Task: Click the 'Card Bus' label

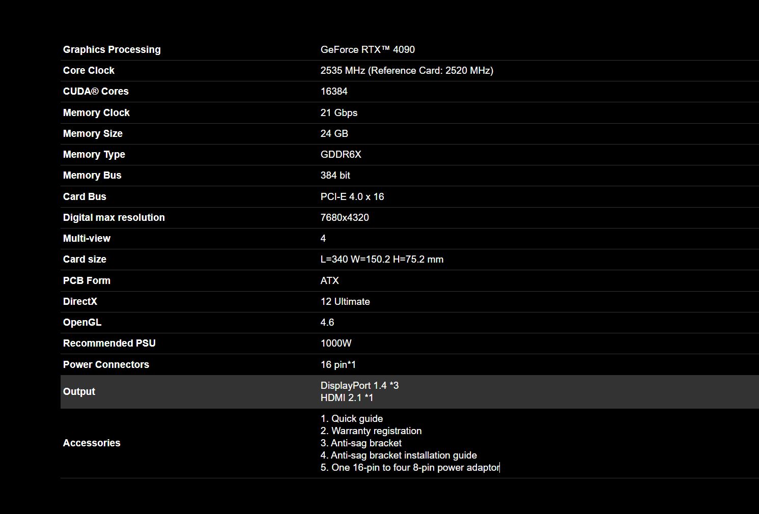Action: pyautogui.click(x=85, y=196)
